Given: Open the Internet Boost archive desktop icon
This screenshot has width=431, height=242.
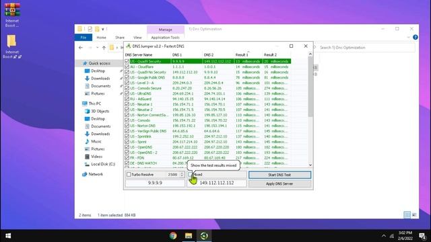Looking at the screenshot, I should (12, 15).
